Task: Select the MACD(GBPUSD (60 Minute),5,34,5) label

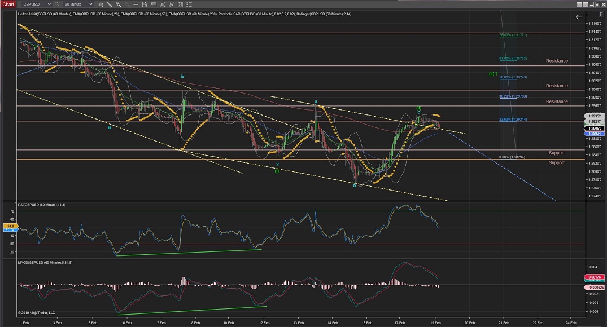Action: pyautogui.click(x=45, y=263)
